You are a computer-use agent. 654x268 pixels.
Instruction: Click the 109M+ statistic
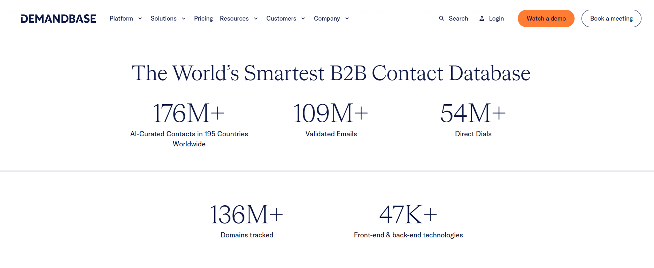(x=331, y=113)
